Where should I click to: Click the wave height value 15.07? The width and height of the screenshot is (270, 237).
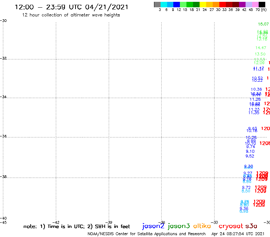[x=263, y=24]
